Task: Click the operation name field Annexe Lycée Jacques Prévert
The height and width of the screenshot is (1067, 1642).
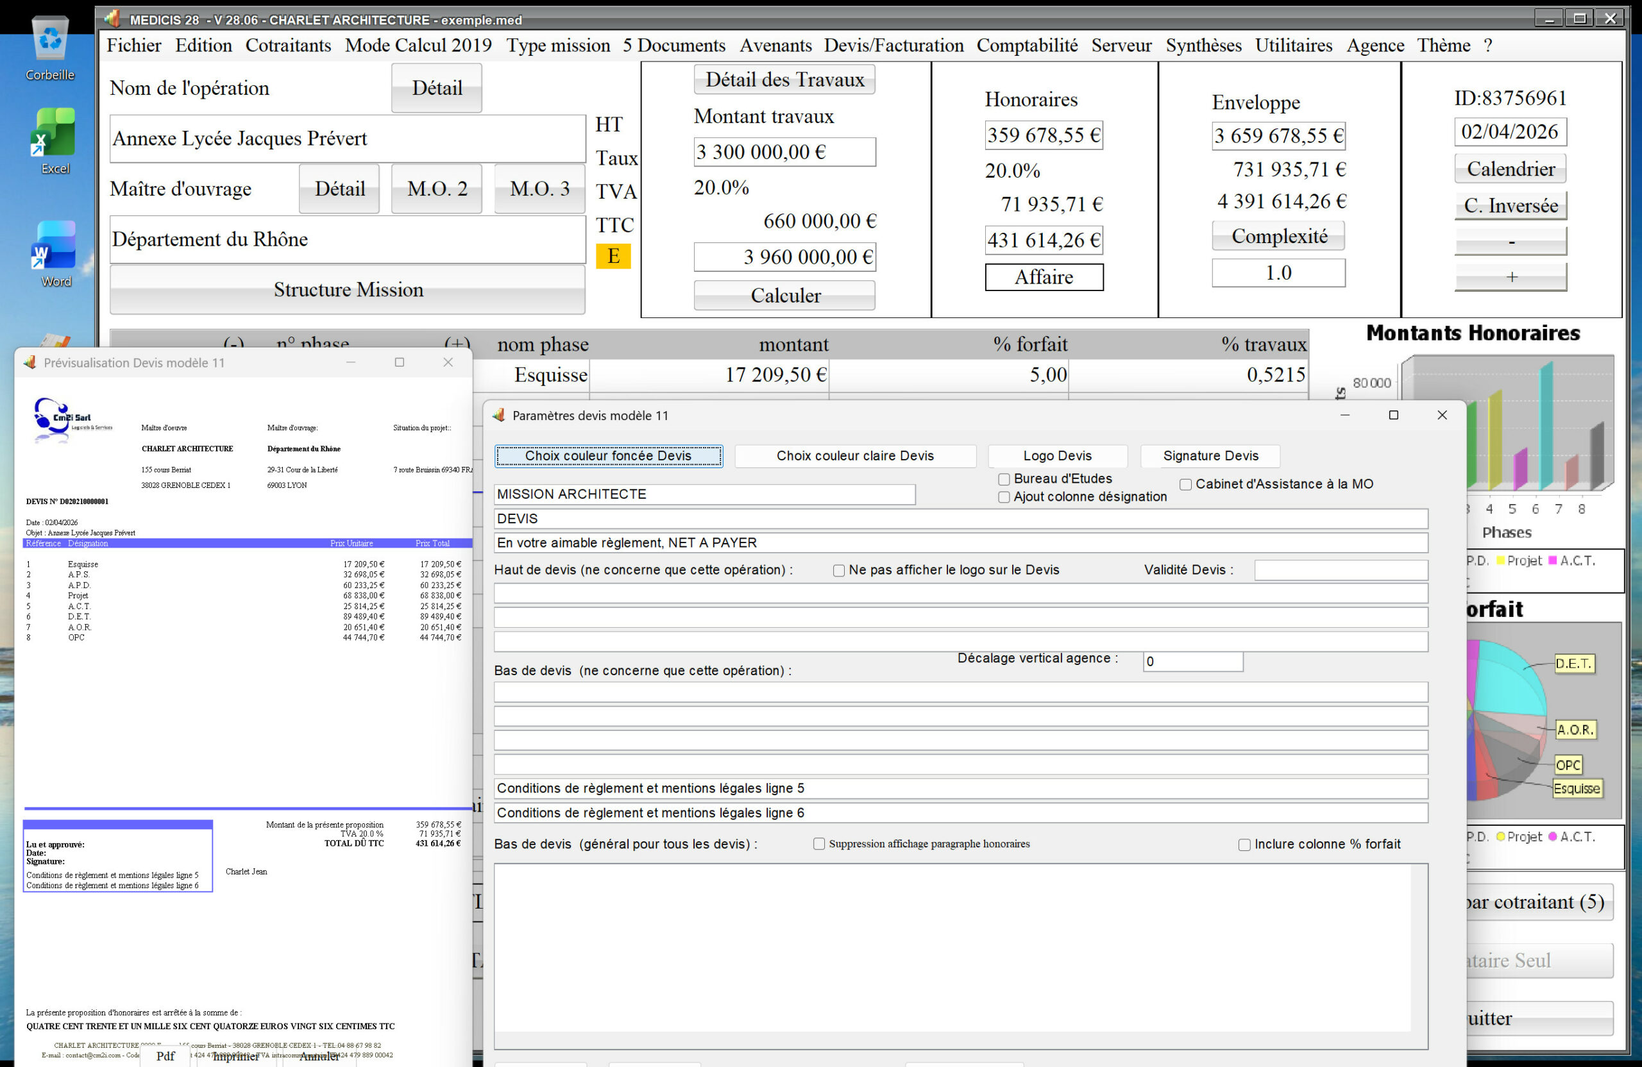Action: (x=348, y=139)
